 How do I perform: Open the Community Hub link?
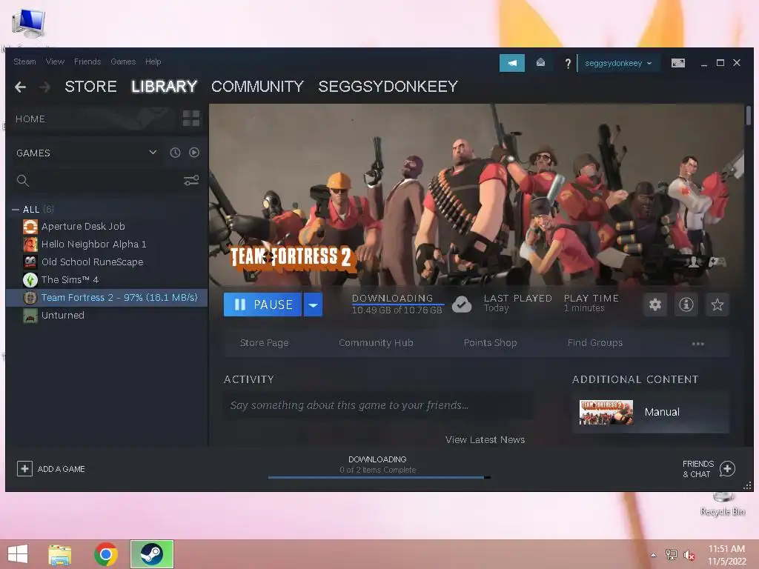pyautogui.click(x=376, y=343)
